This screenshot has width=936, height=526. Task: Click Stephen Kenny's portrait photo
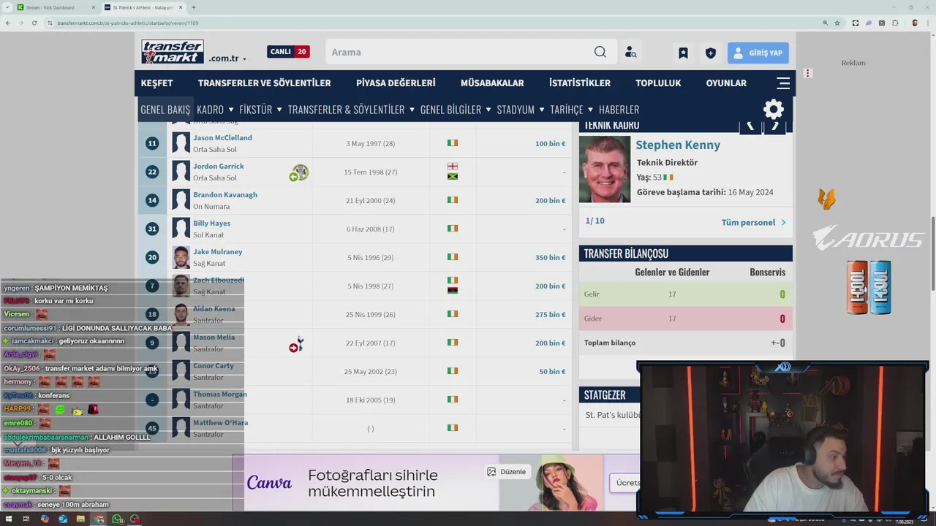click(x=605, y=169)
